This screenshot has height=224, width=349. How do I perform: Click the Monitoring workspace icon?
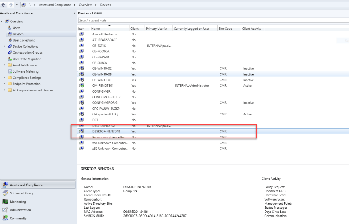tap(5, 202)
